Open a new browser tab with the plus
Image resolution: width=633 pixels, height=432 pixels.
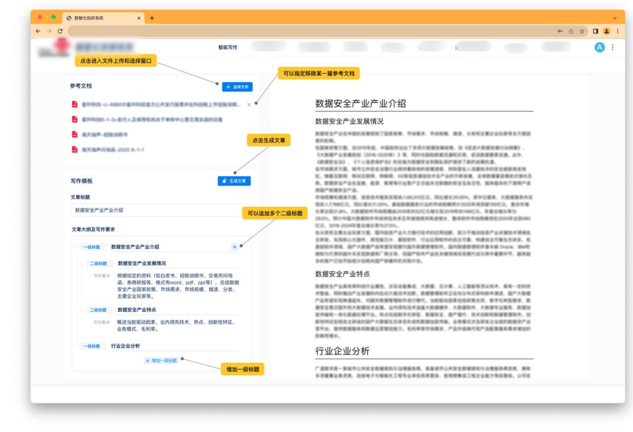[x=152, y=18]
